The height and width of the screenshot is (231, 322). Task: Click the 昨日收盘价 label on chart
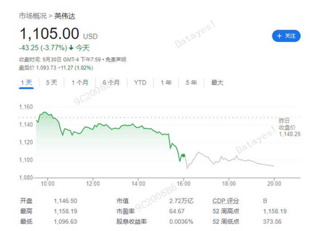click(287, 124)
